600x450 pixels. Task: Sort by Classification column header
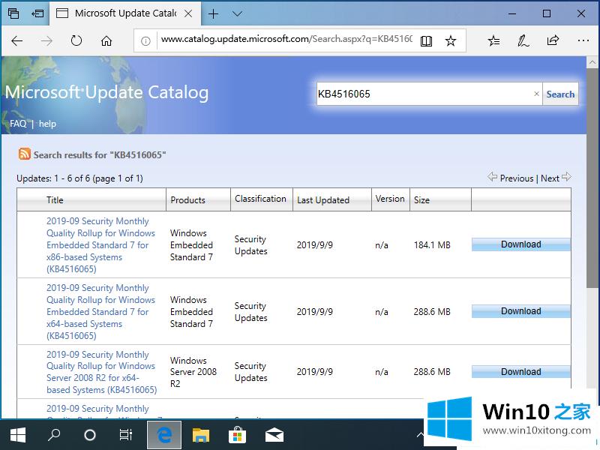(260, 199)
